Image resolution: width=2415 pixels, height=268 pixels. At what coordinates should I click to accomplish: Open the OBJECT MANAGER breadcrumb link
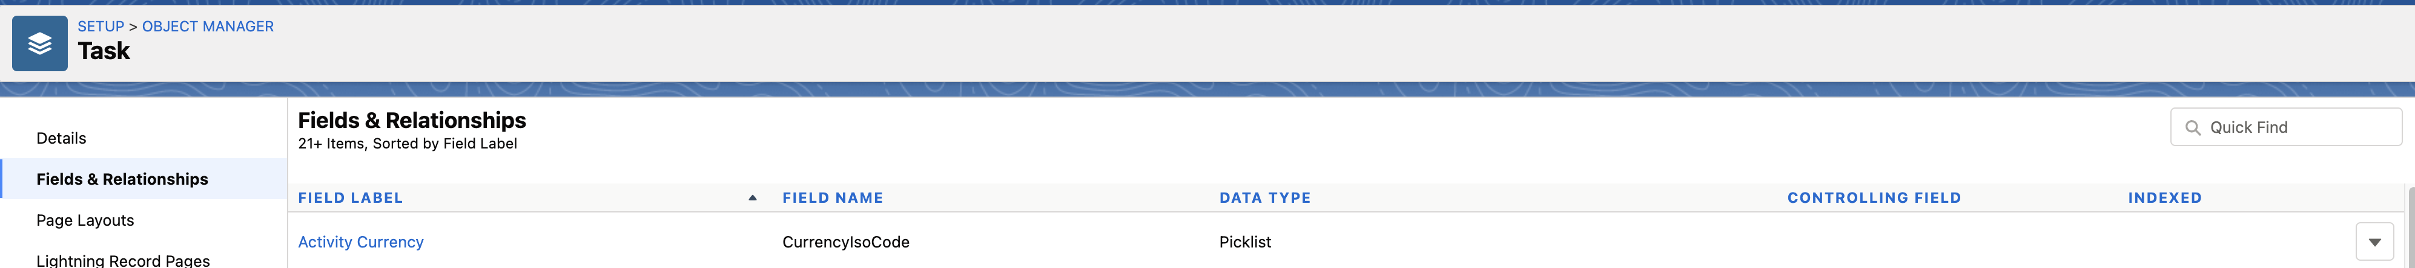[207, 26]
